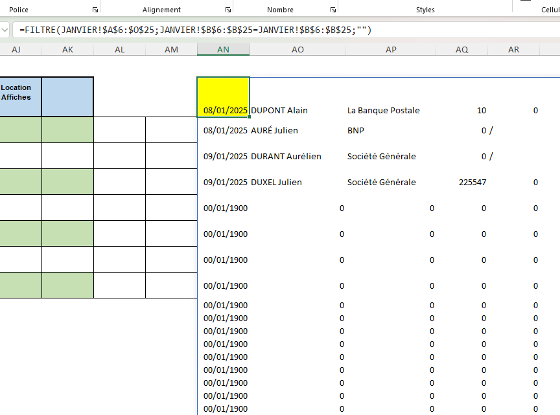Click the La Banque Postale cell

(x=384, y=111)
